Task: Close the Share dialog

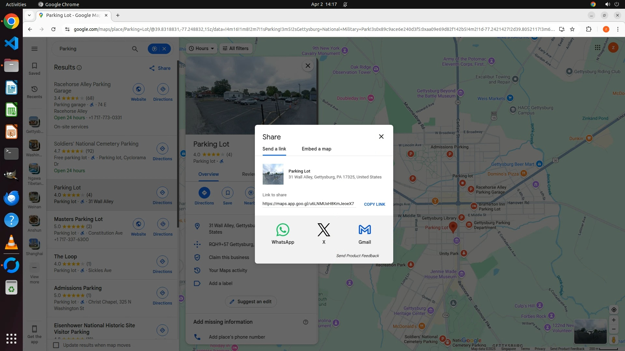Action: coord(381,136)
